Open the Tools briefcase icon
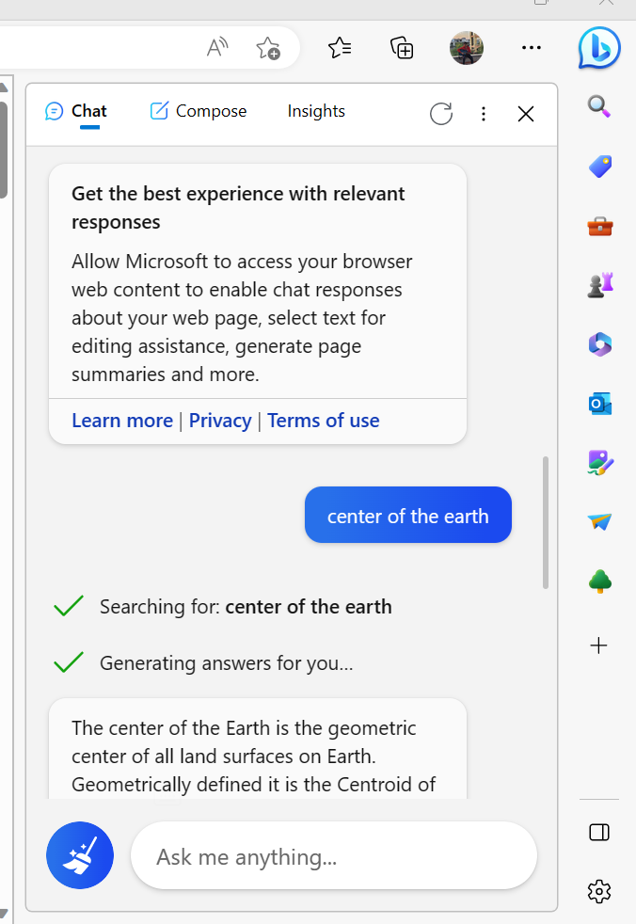636x924 pixels. click(x=599, y=226)
